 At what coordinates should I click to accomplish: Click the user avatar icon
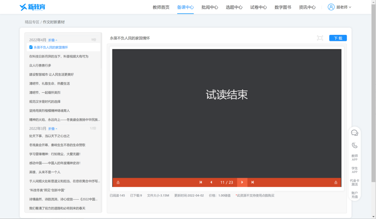pyautogui.click(x=331, y=7)
